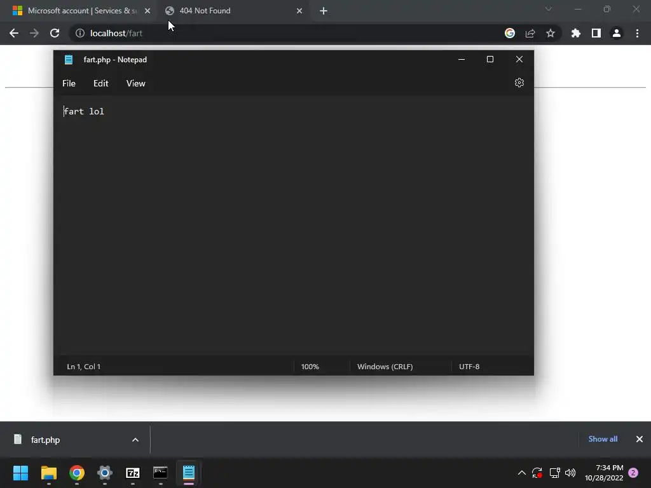View site information icon in address bar

[79, 33]
